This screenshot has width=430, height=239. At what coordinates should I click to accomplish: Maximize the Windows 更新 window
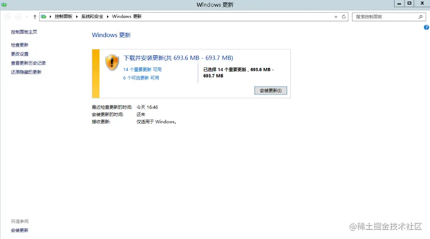point(410,4)
